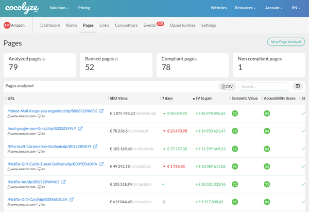This screenshot has height=212, width=309.
Task: Open the Competitors tab
Action: pos(126,25)
